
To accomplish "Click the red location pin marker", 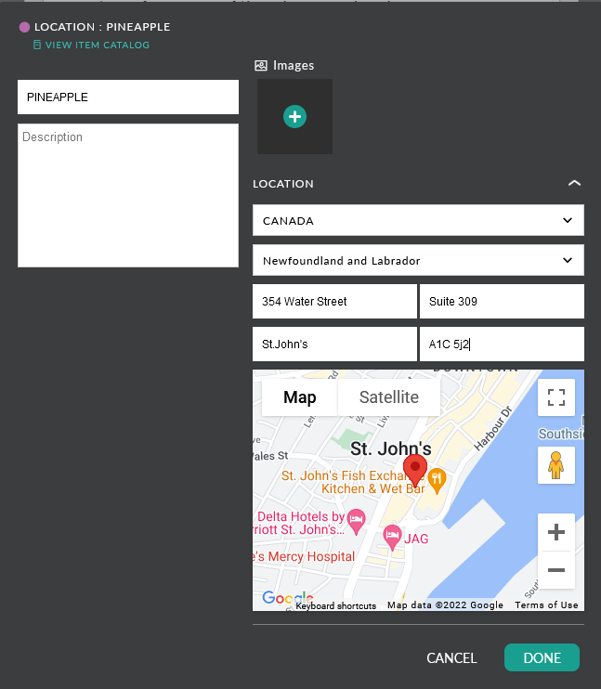I will point(415,470).
